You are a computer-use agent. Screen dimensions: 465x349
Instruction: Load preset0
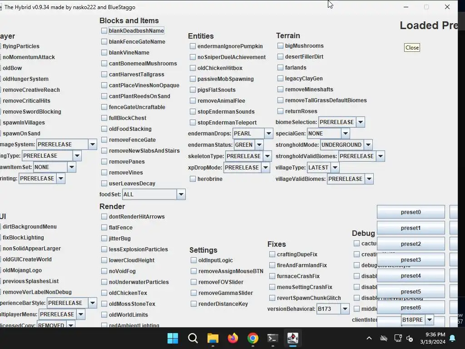(411, 212)
